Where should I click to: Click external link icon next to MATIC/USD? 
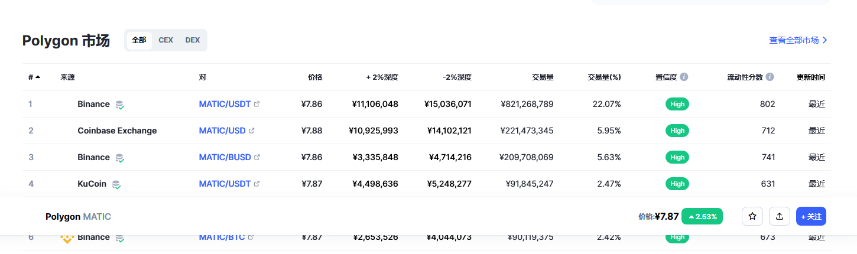252,131
